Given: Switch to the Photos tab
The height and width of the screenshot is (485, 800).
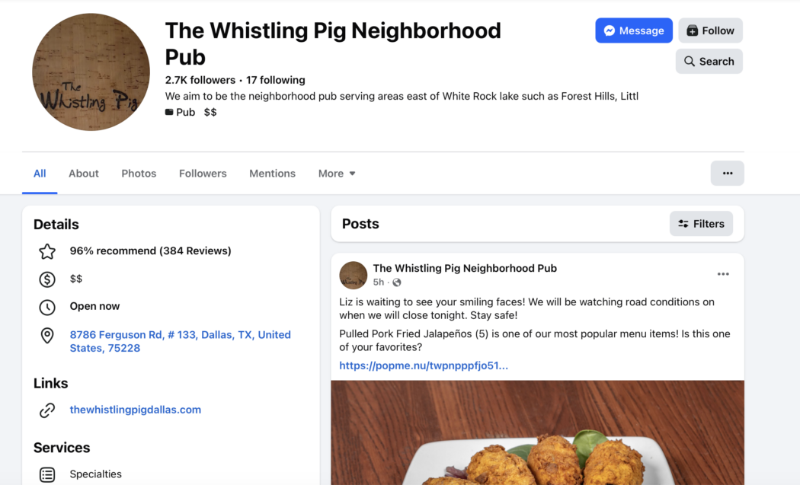Looking at the screenshot, I should click(x=139, y=174).
